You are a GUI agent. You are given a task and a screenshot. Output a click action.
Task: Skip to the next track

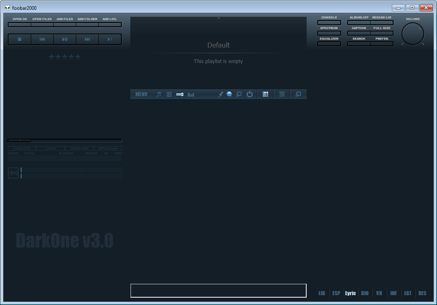87,39
